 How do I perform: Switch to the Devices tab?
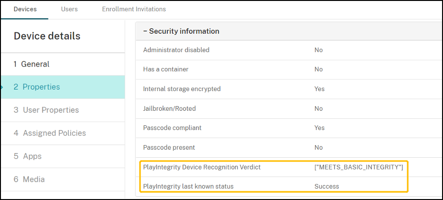point(25,9)
